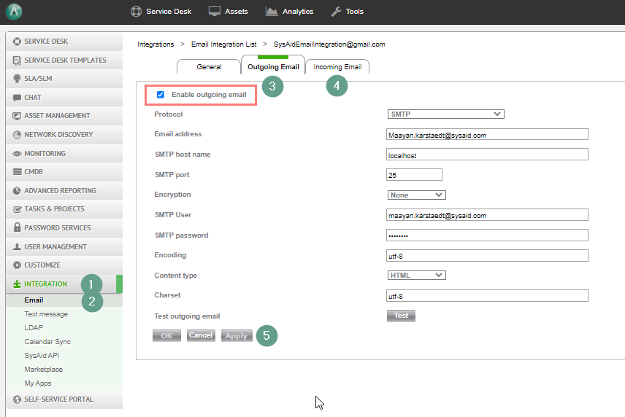Click the Cancel button
This screenshot has height=417, width=625.
201,335
